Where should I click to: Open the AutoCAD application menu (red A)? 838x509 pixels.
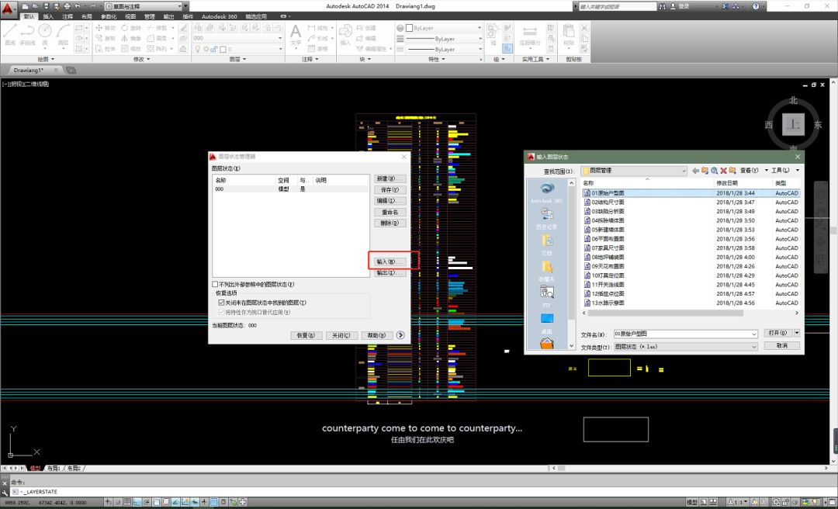pos(9,8)
